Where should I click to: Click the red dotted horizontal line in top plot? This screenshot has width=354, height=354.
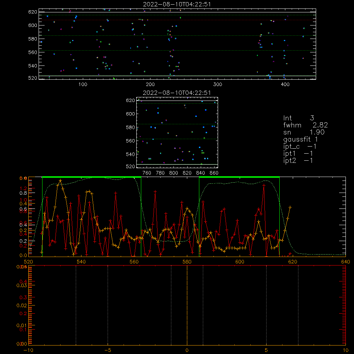177,20
